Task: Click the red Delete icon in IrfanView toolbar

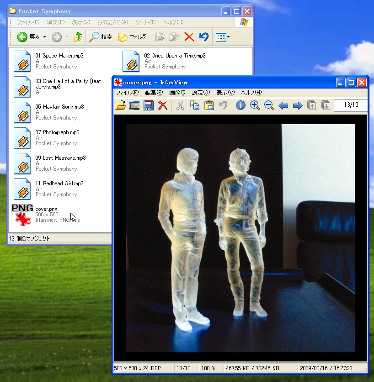Action: (163, 105)
